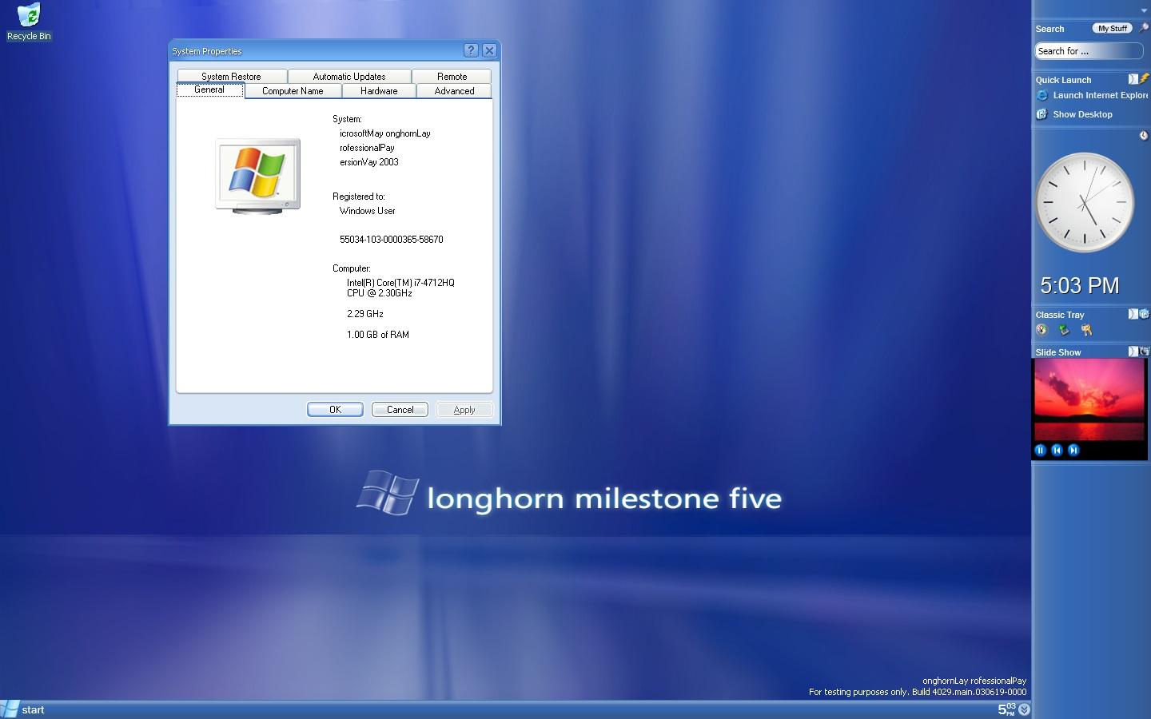Click Cancel in System Properties
This screenshot has height=719, width=1151.
point(400,410)
